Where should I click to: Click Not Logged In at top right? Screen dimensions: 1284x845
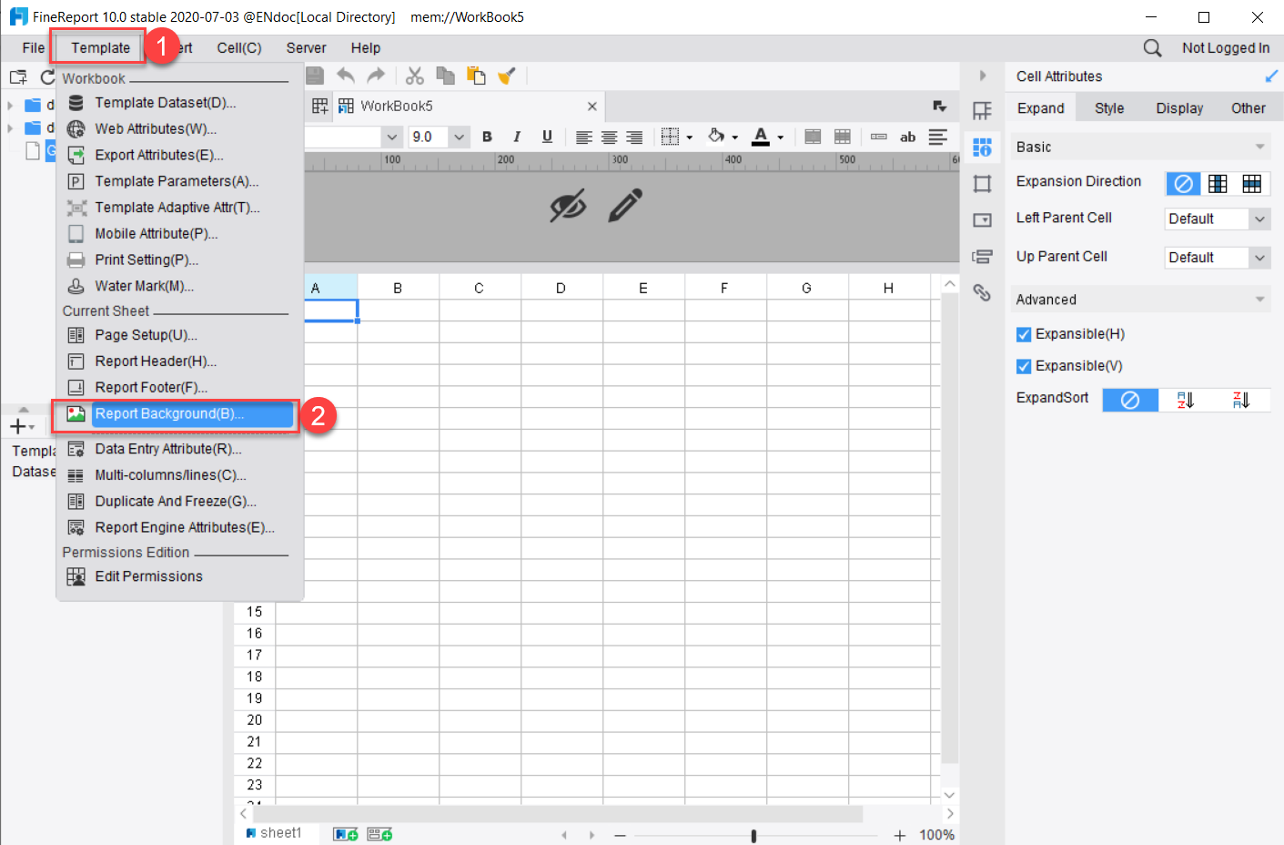[x=1226, y=47]
